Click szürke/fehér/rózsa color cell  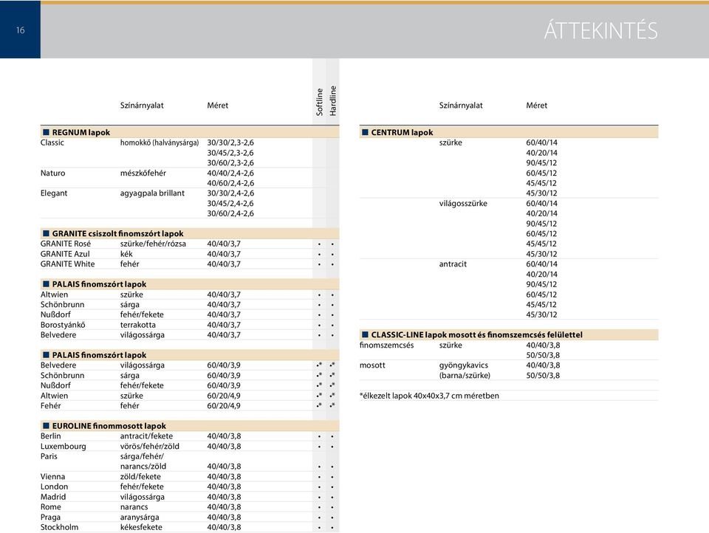pos(153,244)
